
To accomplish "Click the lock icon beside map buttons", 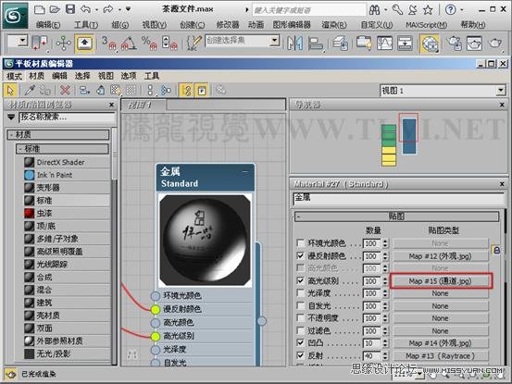I will pos(496,250).
